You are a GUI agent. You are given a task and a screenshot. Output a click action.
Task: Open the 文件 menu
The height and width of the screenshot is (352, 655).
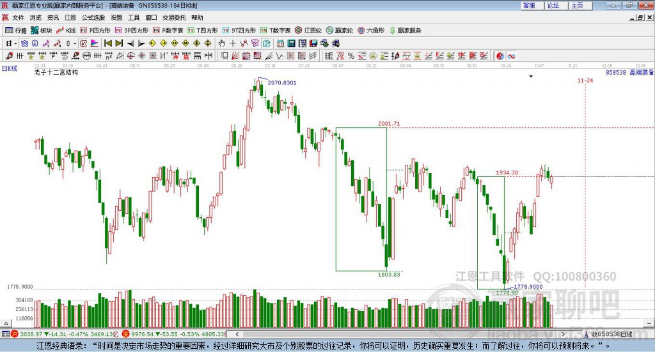[18, 17]
